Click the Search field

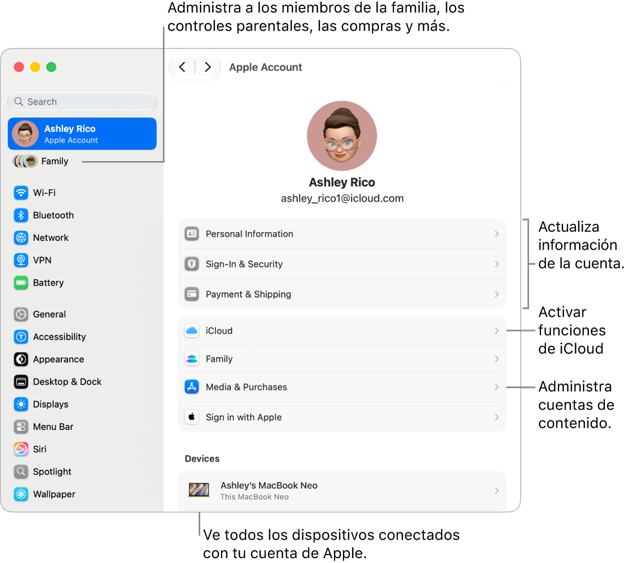[82, 102]
